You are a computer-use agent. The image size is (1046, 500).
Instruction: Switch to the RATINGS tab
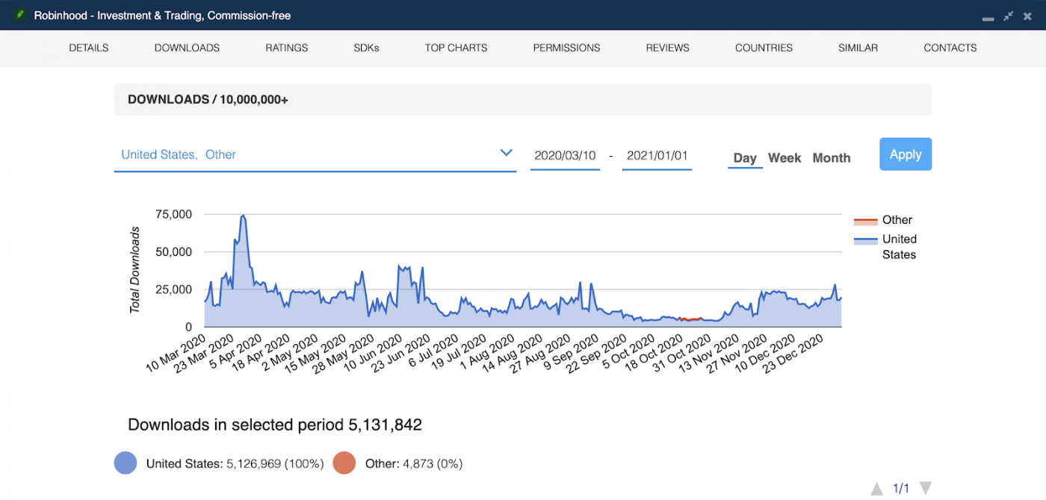coord(286,48)
